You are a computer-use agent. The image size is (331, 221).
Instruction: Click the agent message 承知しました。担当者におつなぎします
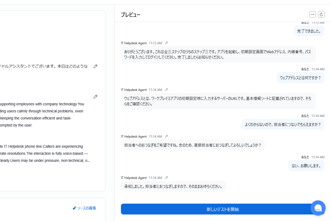pyautogui.click(x=173, y=186)
